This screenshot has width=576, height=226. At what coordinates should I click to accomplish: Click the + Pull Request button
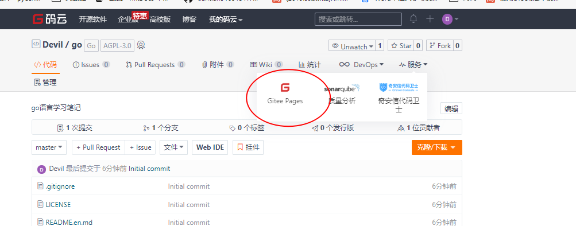point(98,147)
